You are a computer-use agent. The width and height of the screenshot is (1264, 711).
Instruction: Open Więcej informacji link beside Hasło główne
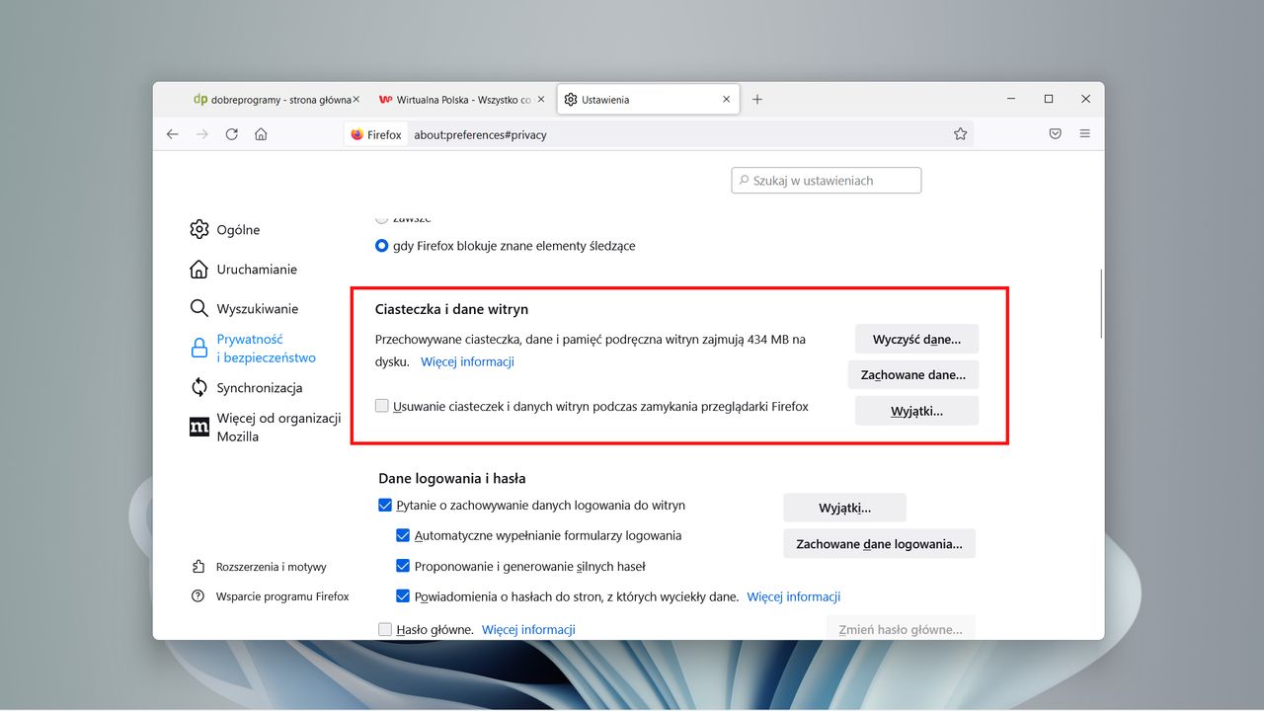(x=528, y=629)
